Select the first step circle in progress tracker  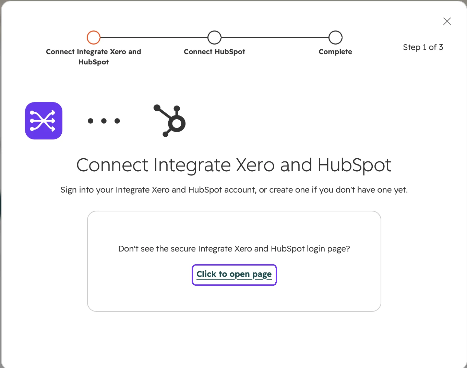point(93,38)
